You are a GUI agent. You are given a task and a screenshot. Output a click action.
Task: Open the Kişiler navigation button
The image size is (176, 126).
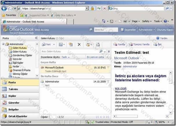(20, 96)
